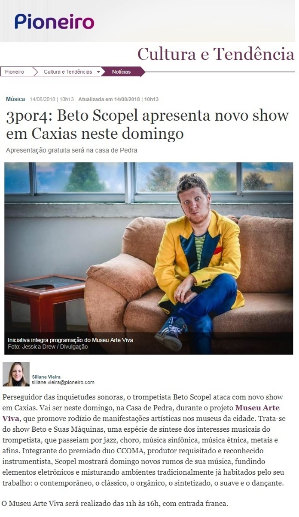This screenshot has height=517, width=299.
Task: Click Siliane Vieira's author avatar
Action: point(16,374)
